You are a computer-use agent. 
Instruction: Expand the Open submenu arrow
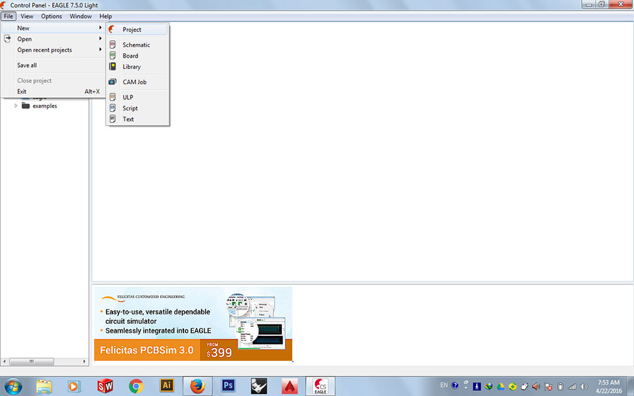pos(100,39)
